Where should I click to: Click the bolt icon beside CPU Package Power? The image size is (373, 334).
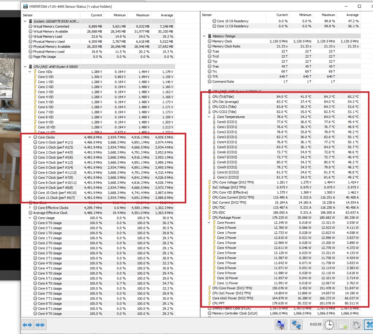pyautogui.click(x=209, y=217)
